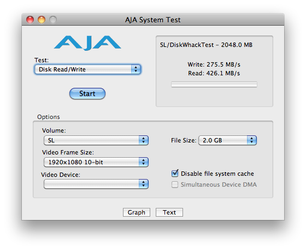Uncheck Disable file system cache
This screenshot has width=306, height=250.
click(175, 173)
